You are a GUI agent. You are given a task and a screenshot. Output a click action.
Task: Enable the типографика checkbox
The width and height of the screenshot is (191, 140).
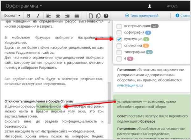119,52
